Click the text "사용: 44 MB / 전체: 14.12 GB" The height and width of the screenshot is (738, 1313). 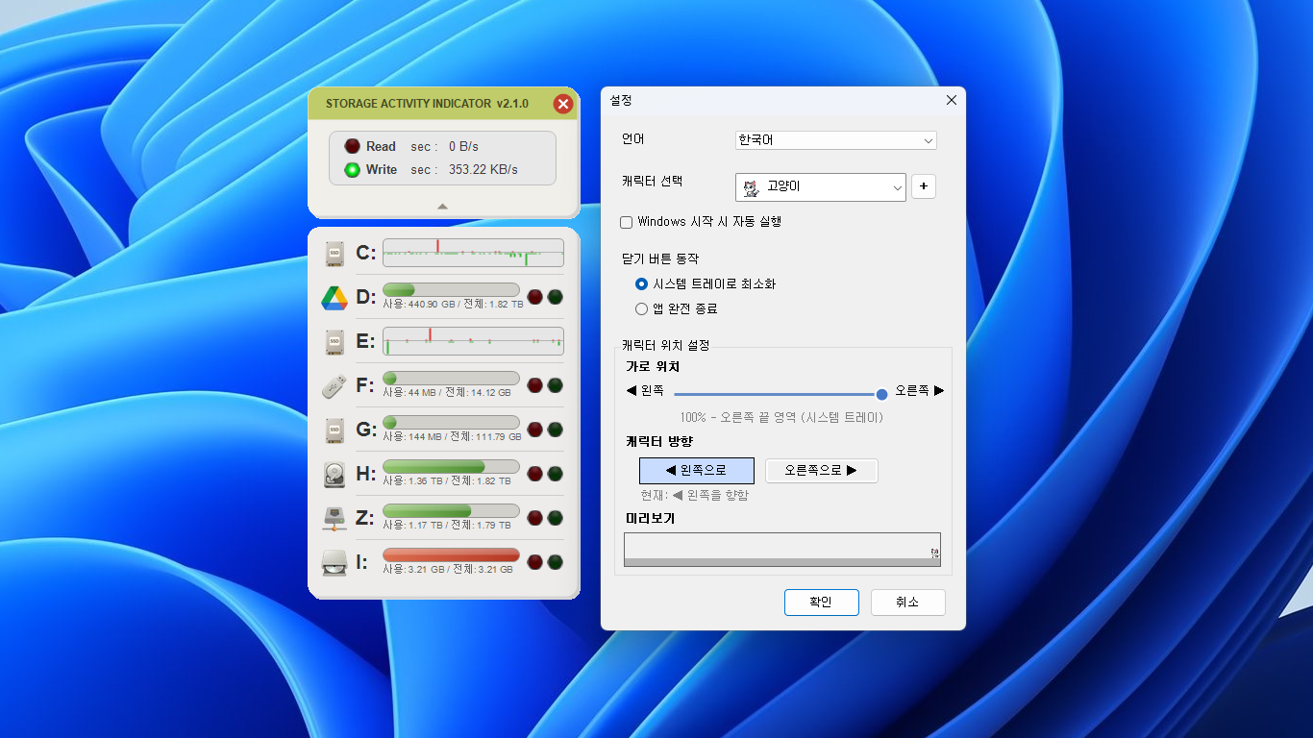[x=447, y=392]
